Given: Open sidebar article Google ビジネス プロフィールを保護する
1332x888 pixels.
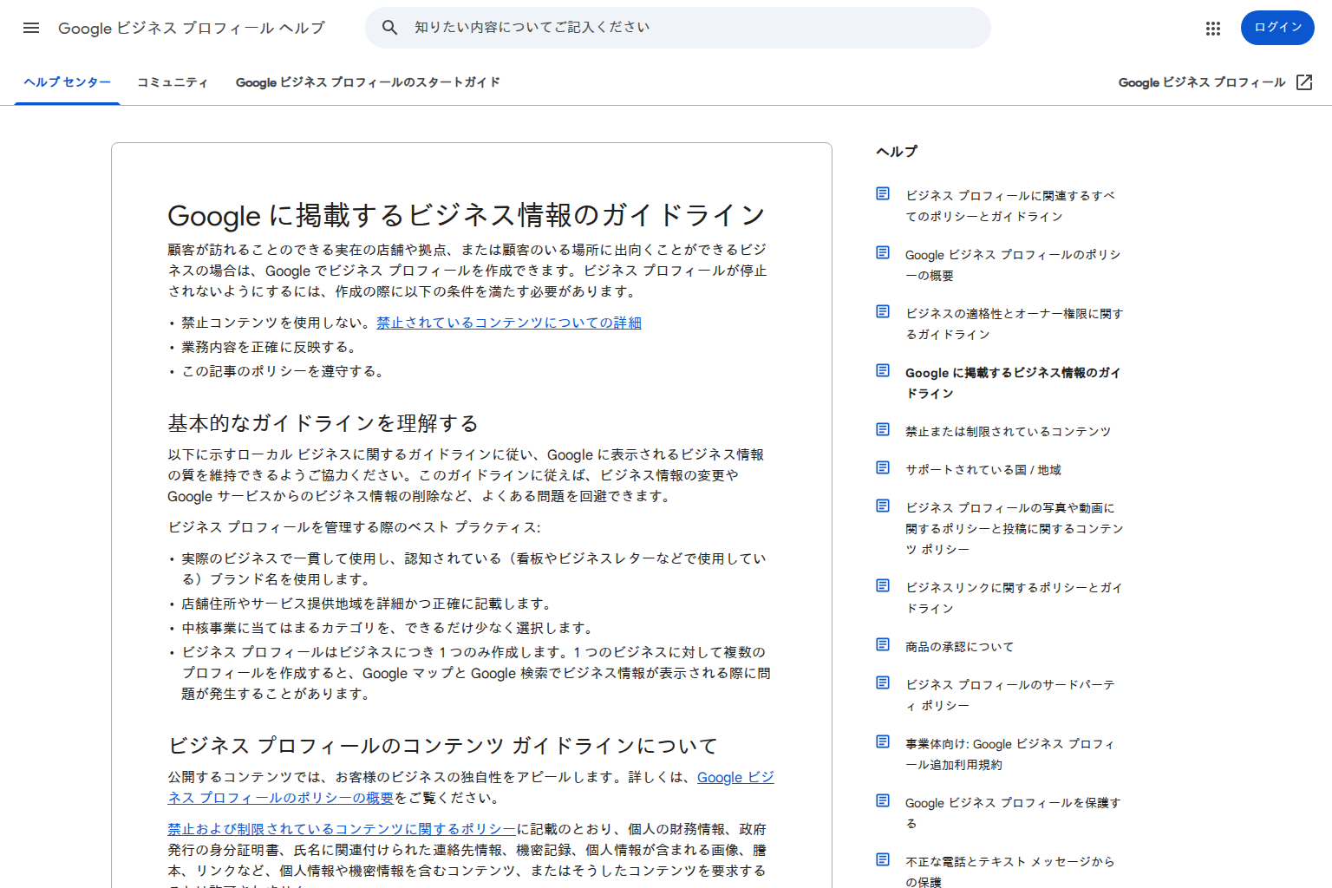Looking at the screenshot, I should (1013, 813).
